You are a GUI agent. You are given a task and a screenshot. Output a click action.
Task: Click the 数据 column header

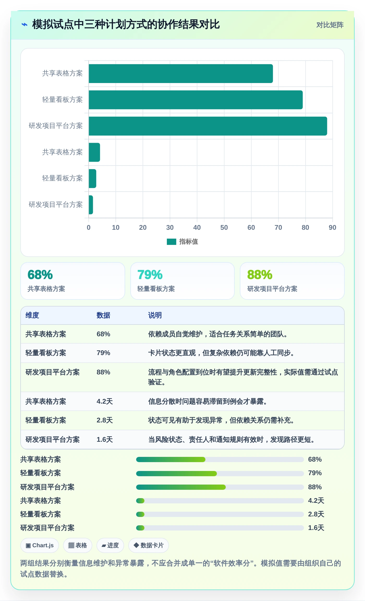(x=104, y=315)
